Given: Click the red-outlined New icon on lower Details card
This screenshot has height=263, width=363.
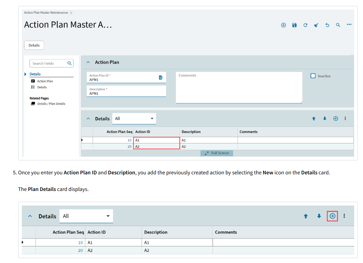Looking at the screenshot, I should coord(332,216).
